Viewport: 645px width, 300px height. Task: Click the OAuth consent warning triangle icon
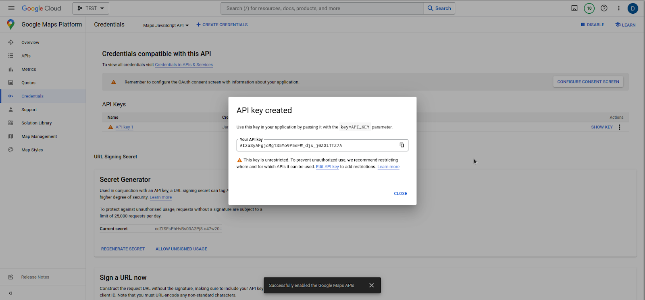[114, 82]
